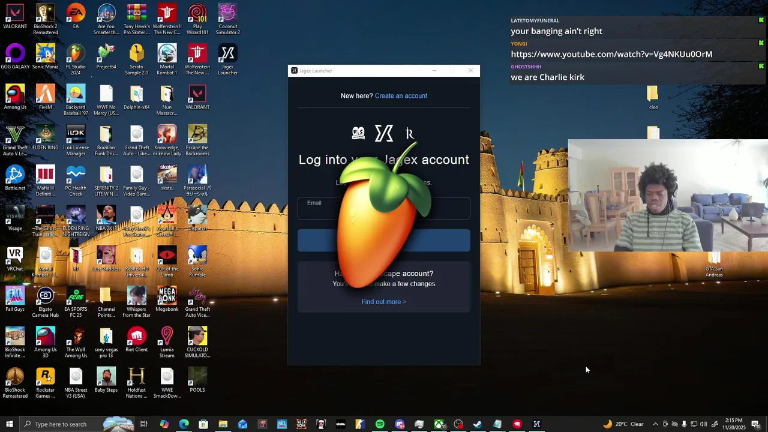Open the notification center icon
The image size is (768, 432).
[x=755, y=424]
